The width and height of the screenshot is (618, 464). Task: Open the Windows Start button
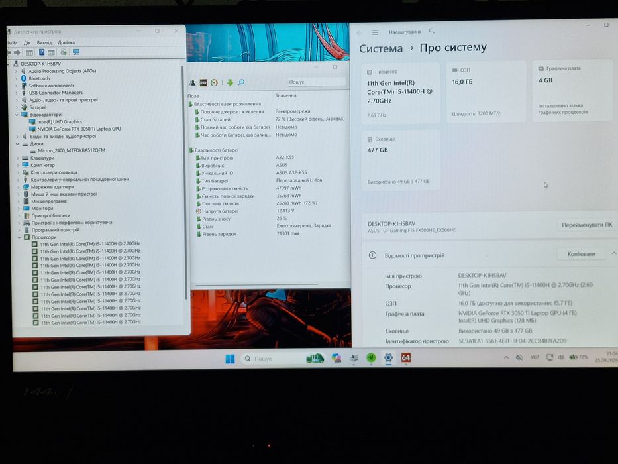[x=230, y=358]
